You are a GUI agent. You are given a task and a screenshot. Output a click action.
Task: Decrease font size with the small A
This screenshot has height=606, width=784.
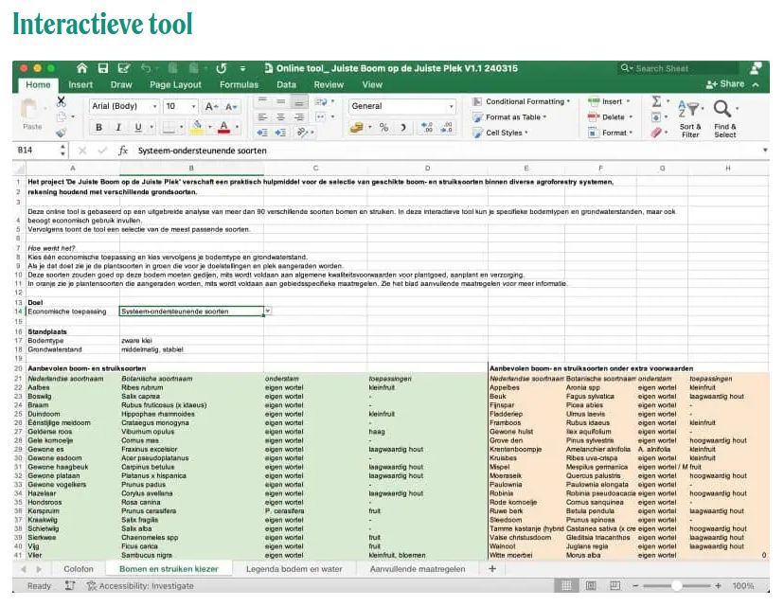click(x=230, y=106)
